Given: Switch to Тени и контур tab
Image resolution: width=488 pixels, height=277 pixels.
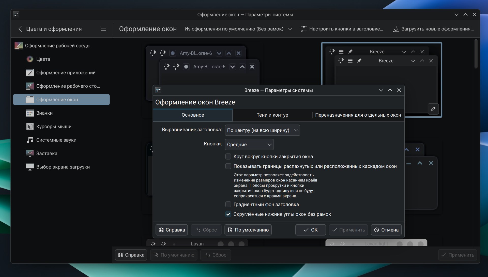Looking at the screenshot, I should (272, 115).
